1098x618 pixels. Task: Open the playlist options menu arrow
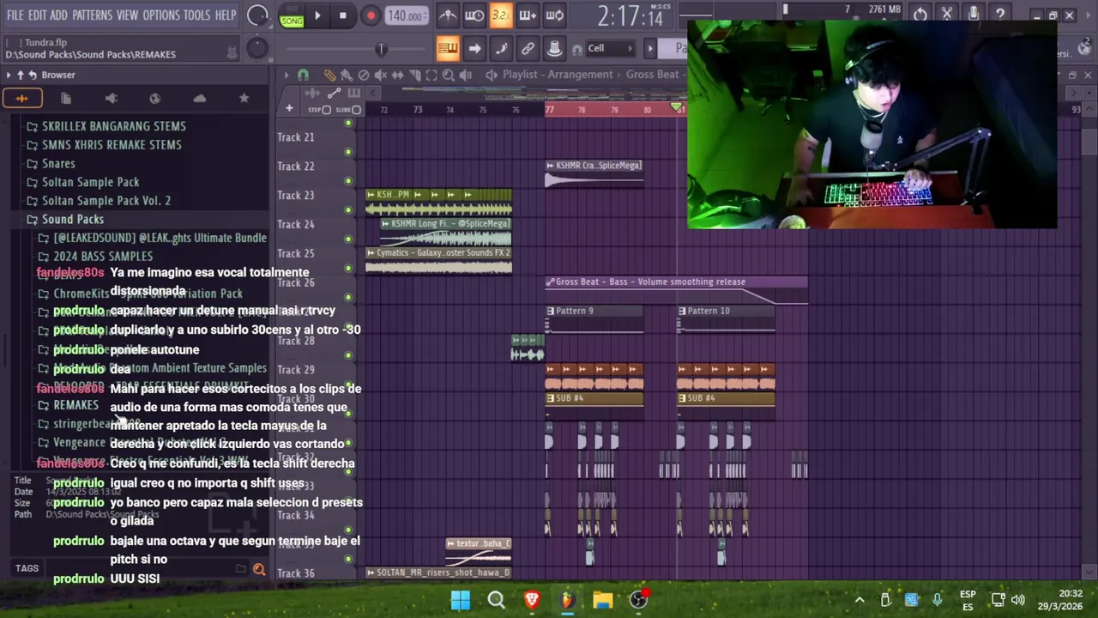(x=287, y=75)
